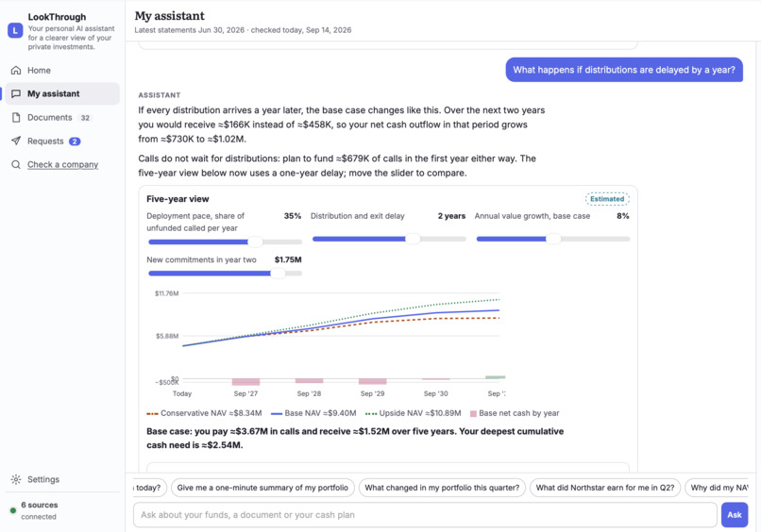Click the Settings gear icon

16,479
